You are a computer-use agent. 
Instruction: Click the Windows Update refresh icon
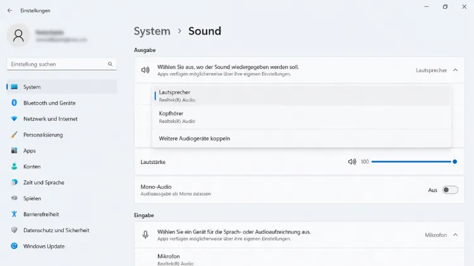(14, 246)
